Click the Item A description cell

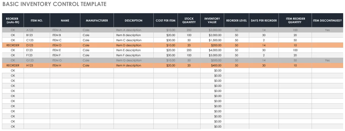point(133,30)
